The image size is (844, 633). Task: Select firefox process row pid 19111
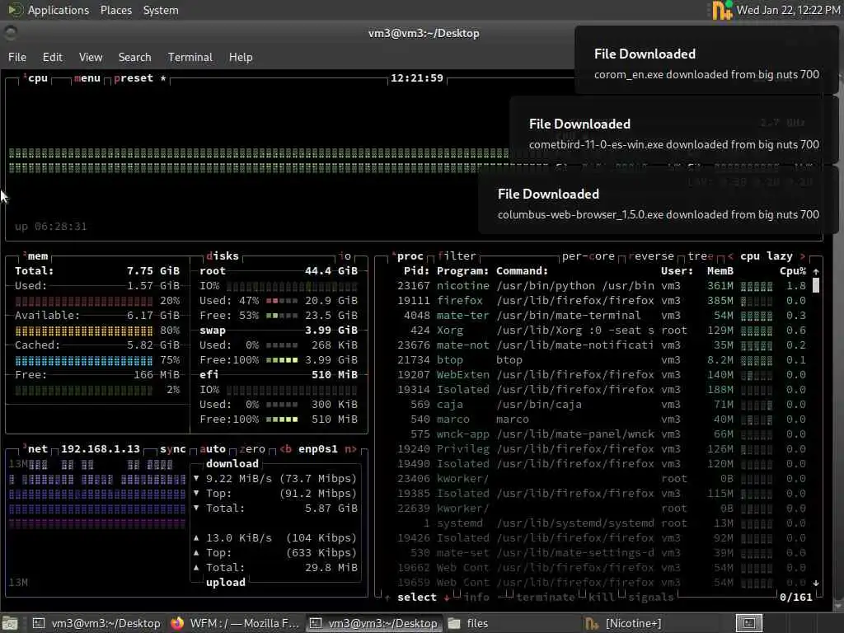coord(601,300)
